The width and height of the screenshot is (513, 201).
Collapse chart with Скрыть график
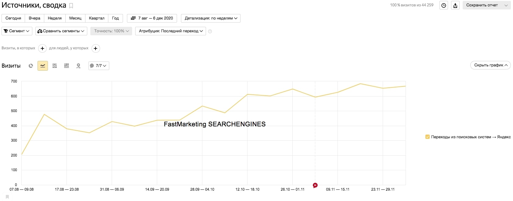point(490,65)
